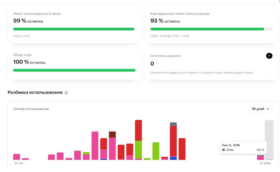Click the info icon beside Разбивка использования
Screen dimensions: 280x172
click(66, 93)
